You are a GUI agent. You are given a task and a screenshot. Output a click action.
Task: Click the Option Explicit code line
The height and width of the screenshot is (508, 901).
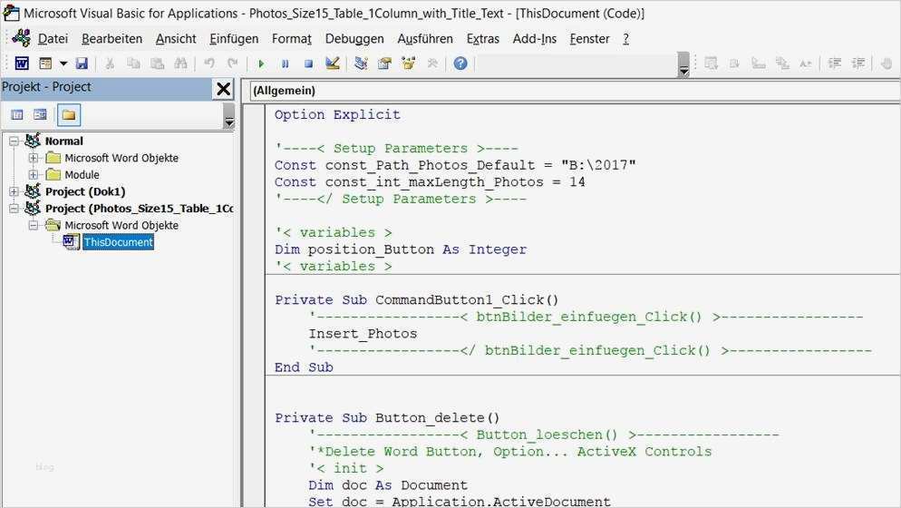pyautogui.click(x=337, y=114)
